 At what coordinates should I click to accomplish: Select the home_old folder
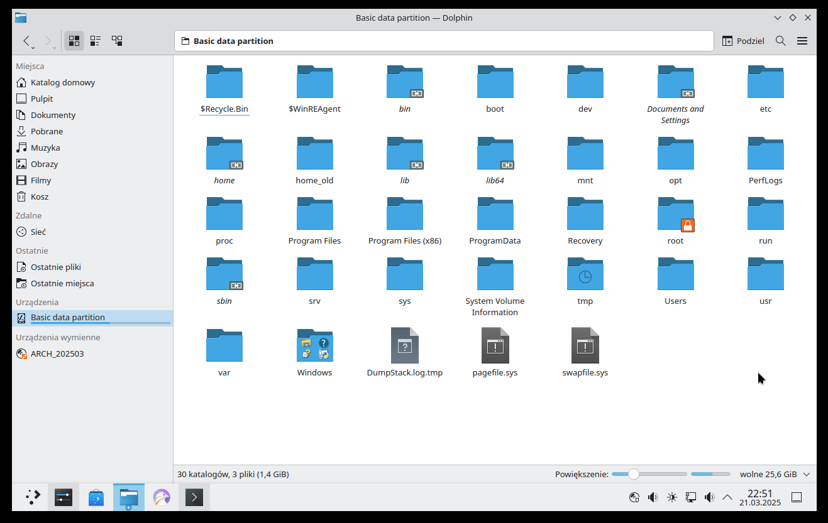(x=314, y=161)
